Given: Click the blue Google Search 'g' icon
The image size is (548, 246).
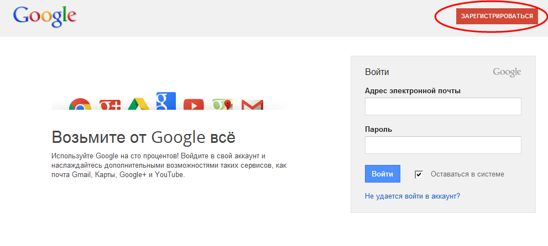Looking at the screenshot, I should pos(166,101).
